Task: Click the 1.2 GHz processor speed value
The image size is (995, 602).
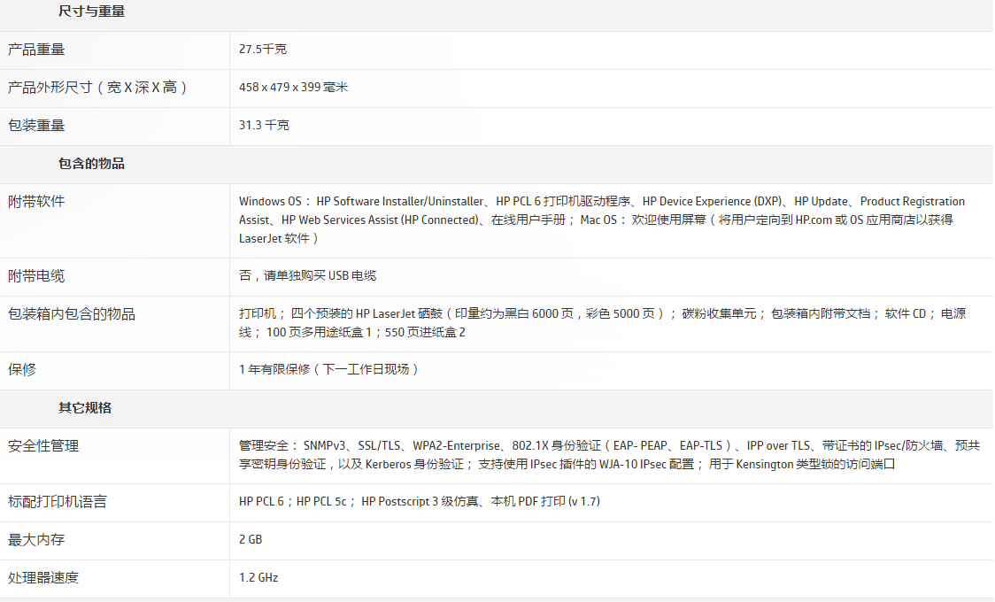Action: click(258, 577)
